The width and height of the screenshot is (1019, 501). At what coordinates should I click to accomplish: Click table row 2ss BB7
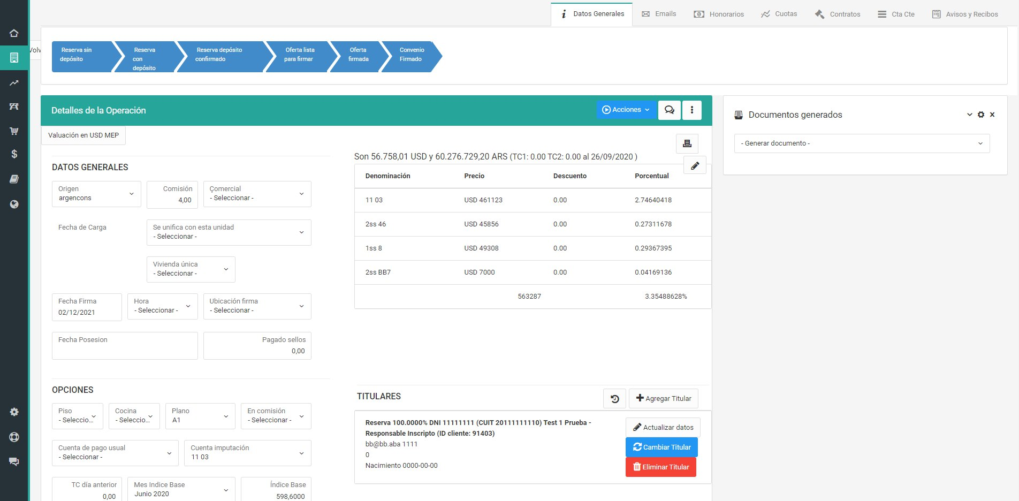pos(533,272)
